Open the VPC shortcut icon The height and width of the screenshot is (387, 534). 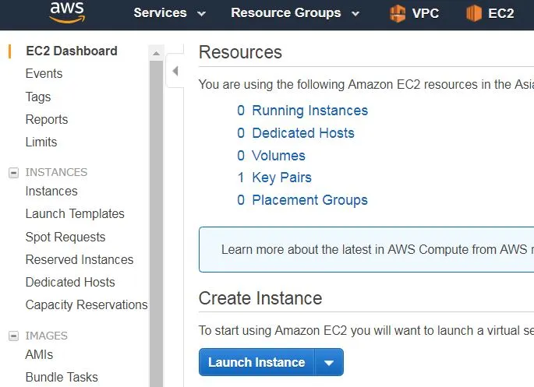pyautogui.click(x=398, y=13)
